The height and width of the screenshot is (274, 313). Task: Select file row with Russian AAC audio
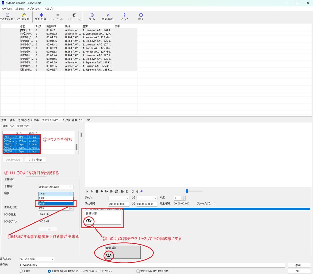pyautogui.click(x=69, y=66)
